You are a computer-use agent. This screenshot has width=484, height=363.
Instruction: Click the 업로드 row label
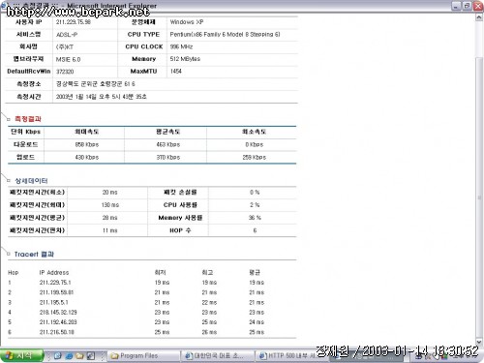click(25, 157)
